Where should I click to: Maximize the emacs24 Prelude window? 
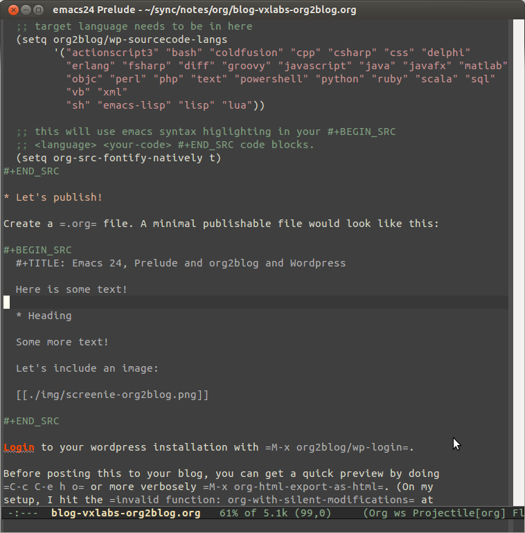click(38, 10)
